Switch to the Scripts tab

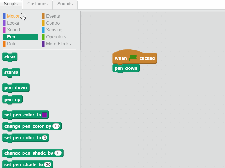pos(11,4)
